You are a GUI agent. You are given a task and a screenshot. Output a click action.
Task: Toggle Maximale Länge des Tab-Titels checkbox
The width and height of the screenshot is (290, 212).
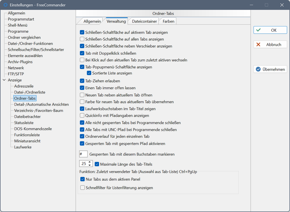(x=97, y=164)
